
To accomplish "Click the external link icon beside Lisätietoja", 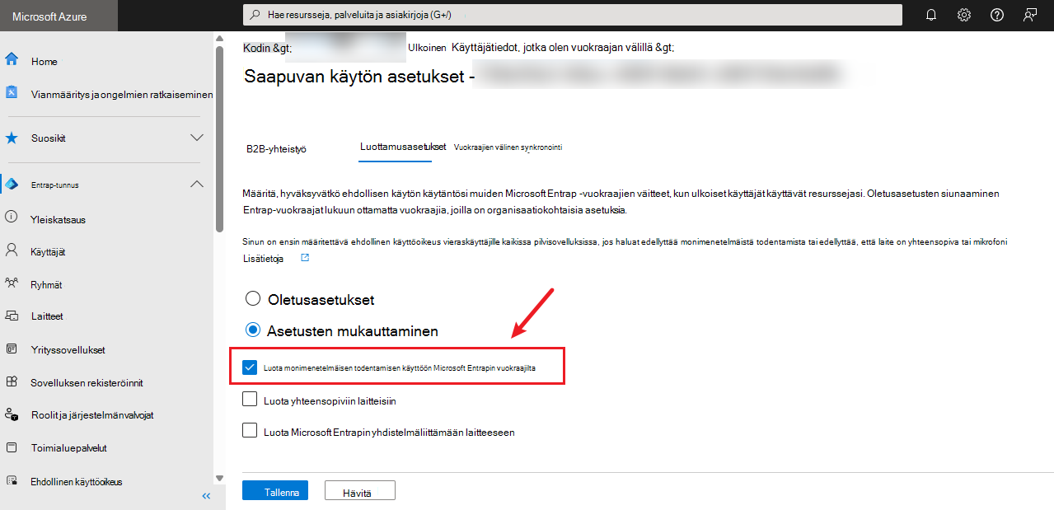I will 305,258.
